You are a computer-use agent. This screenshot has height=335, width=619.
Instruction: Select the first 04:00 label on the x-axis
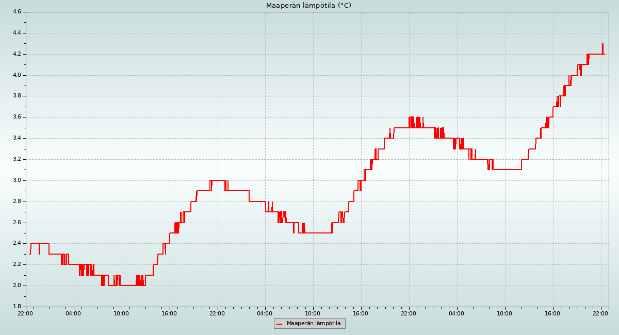point(73,313)
